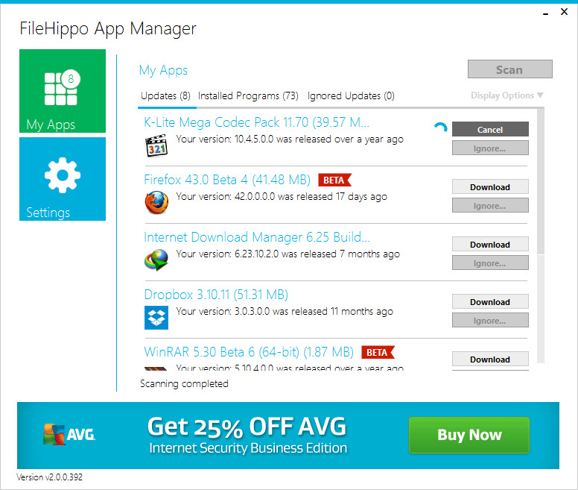The height and width of the screenshot is (490, 578).
Task: Click the Scan button
Action: 509,69
